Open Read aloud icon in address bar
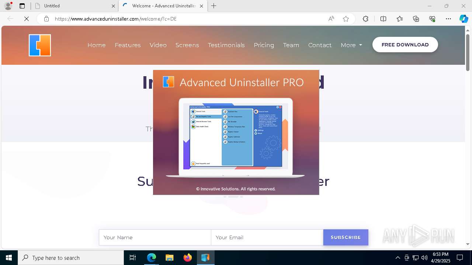The width and height of the screenshot is (472, 265). 331,19
